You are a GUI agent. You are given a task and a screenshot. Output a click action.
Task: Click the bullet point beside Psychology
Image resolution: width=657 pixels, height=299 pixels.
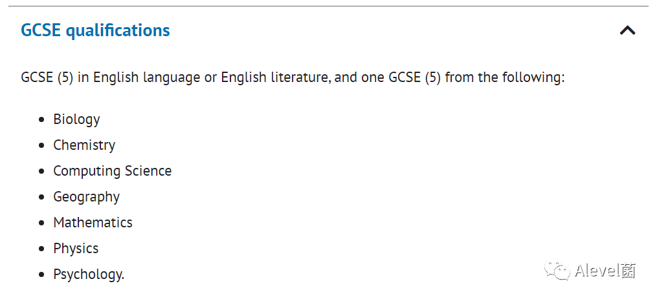click(41, 275)
